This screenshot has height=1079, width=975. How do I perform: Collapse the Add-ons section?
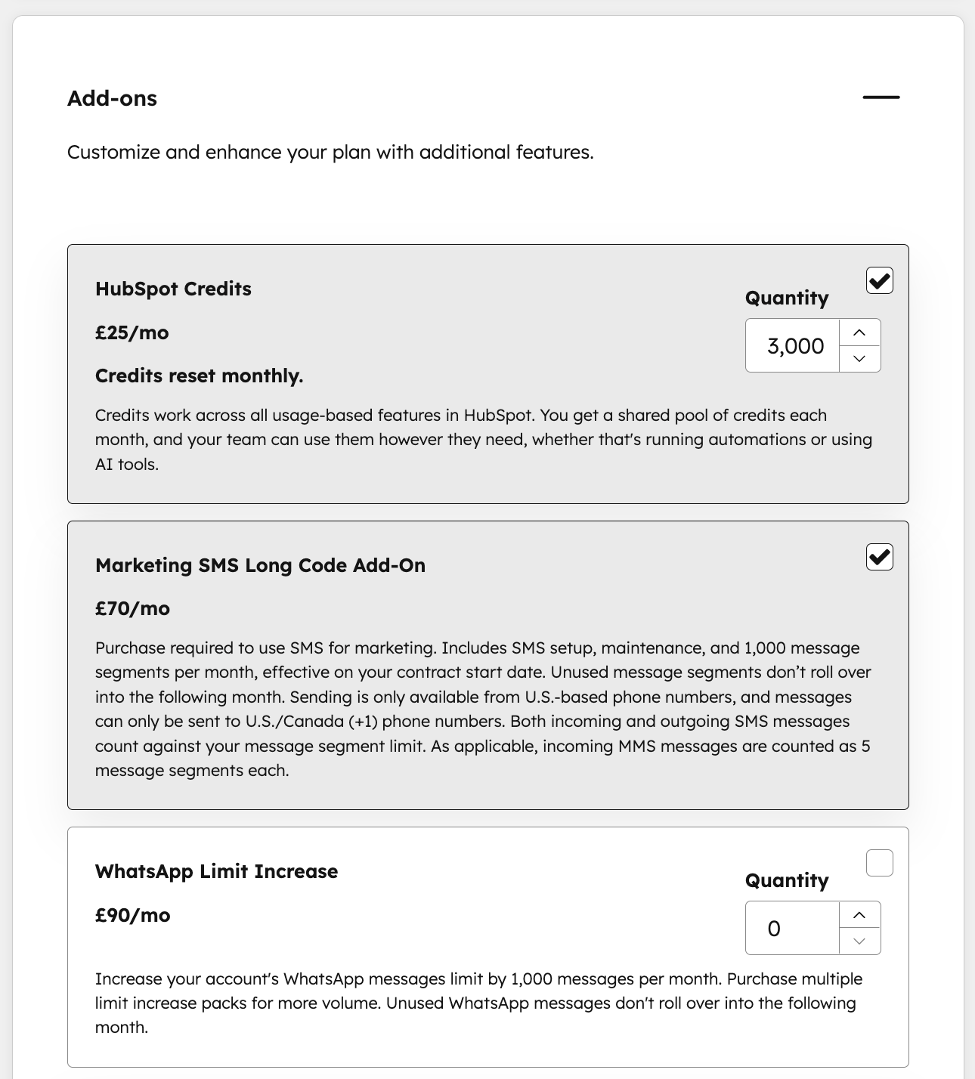(881, 97)
